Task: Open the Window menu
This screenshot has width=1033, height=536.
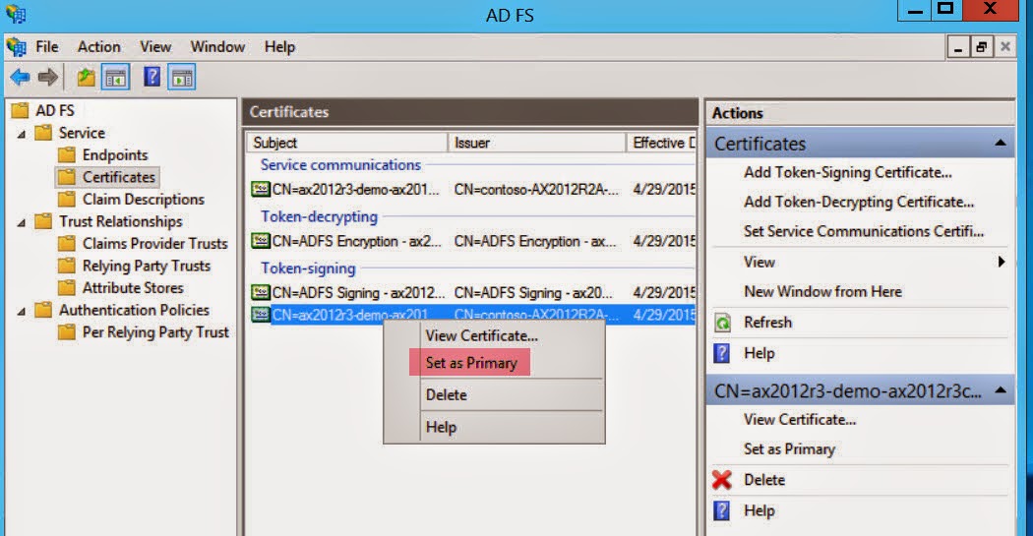Action: click(x=217, y=47)
